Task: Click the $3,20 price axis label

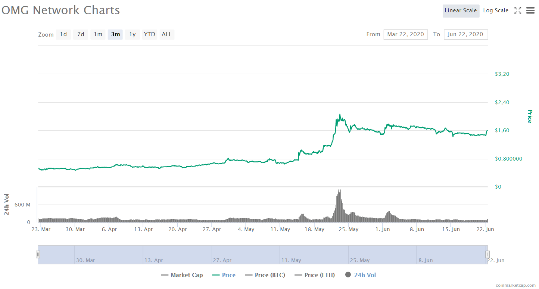Action: [x=502, y=74]
